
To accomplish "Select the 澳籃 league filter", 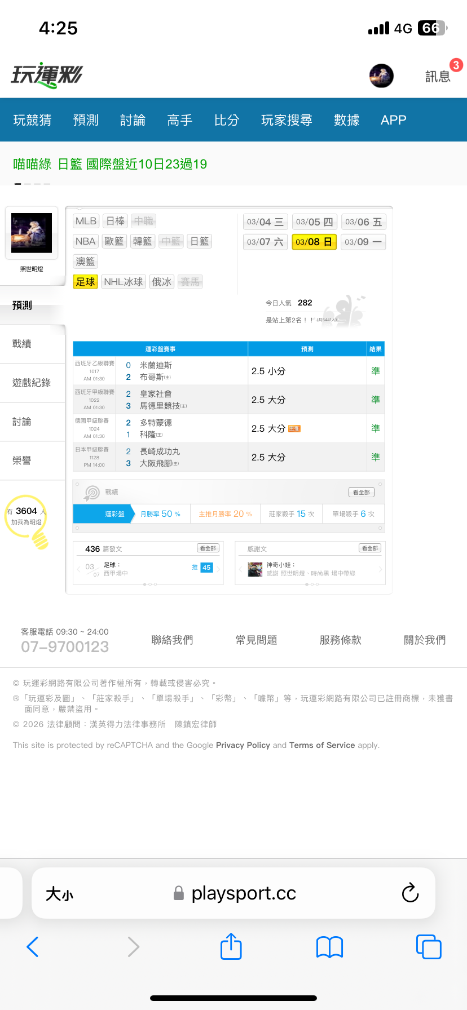I will click(x=86, y=262).
